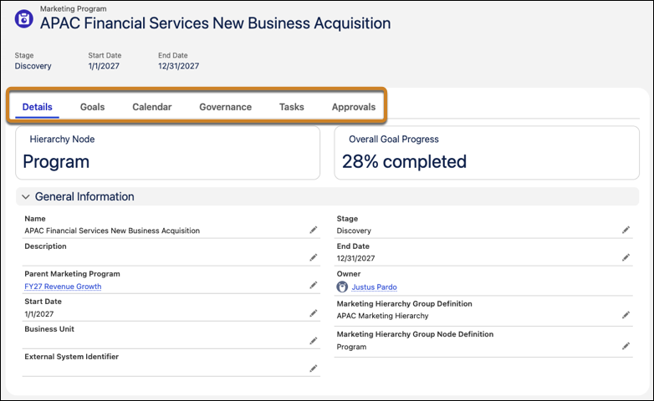This screenshot has width=654, height=401.
Task: Edit Marketing Hierarchy Group Definition pencil icon
Action: pyautogui.click(x=626, y=315)
